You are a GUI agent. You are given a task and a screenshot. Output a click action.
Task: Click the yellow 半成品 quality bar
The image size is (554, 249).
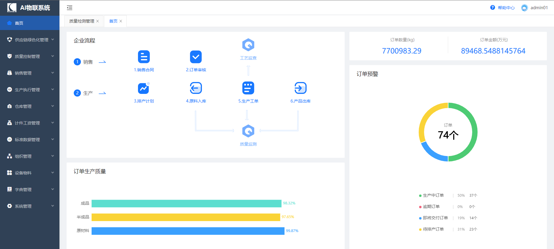point(186,217)
